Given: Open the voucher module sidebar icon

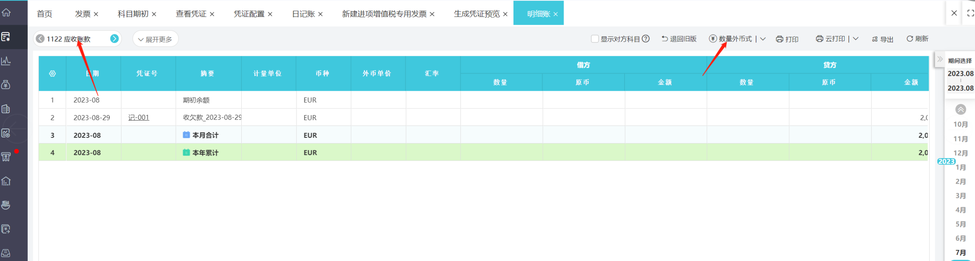Looking at the screenshot, I should [6, 37].
